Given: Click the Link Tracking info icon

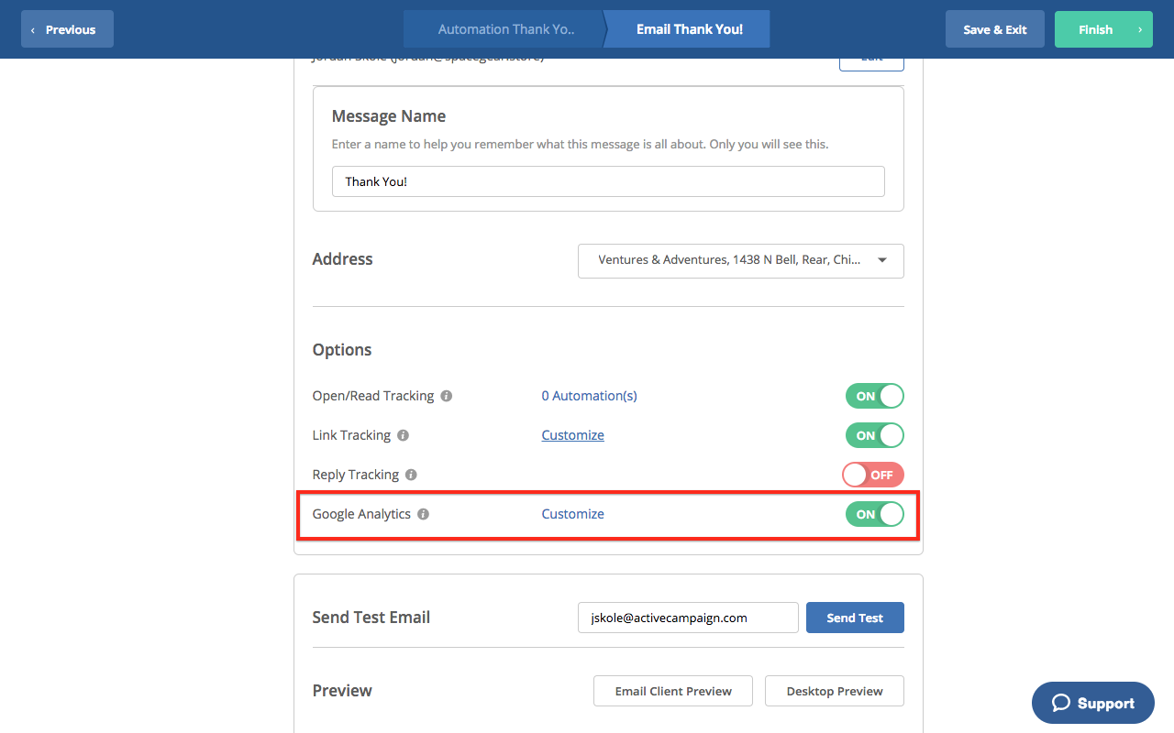Looking at the screenshot, I should pyautogui.click(x=404, y=436).
